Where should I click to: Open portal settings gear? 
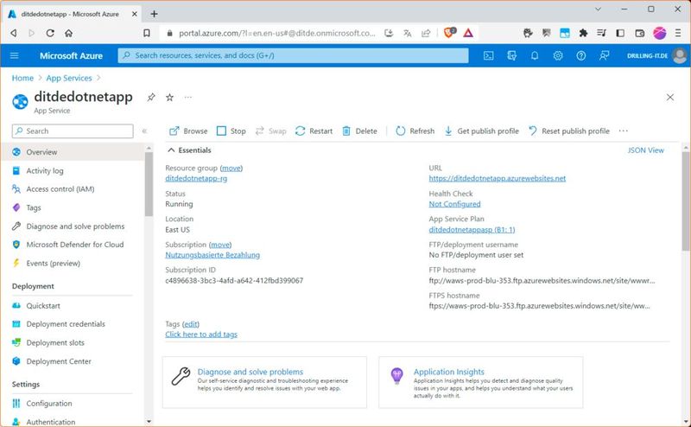(x=558, y=55)
